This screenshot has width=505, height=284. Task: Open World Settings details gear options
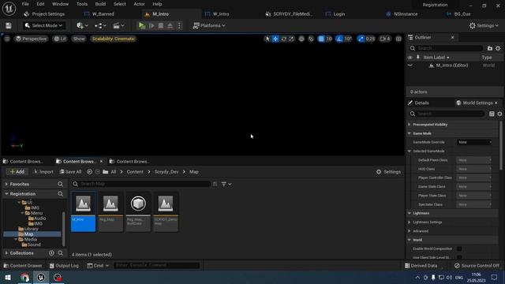tap(499, 114)
